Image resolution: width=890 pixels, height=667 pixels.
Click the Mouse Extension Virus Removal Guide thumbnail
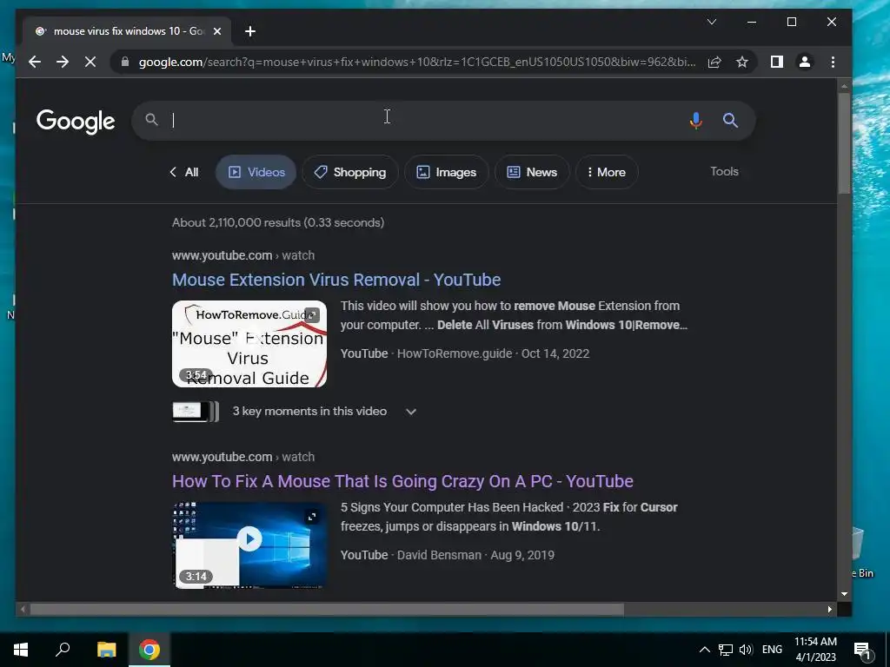(249, 344)
